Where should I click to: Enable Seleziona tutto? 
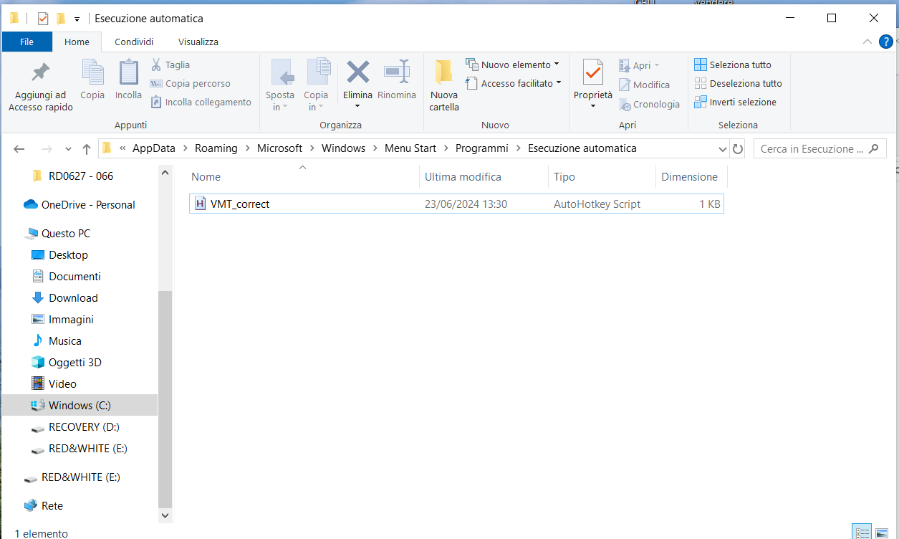737,65
